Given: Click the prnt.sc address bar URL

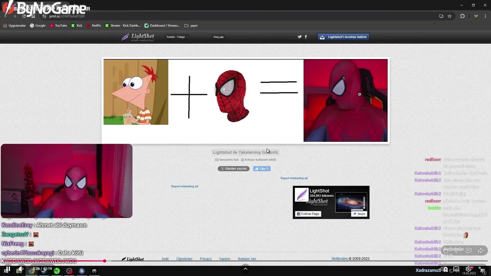Looking at the screenshot, I should point(67,16).
